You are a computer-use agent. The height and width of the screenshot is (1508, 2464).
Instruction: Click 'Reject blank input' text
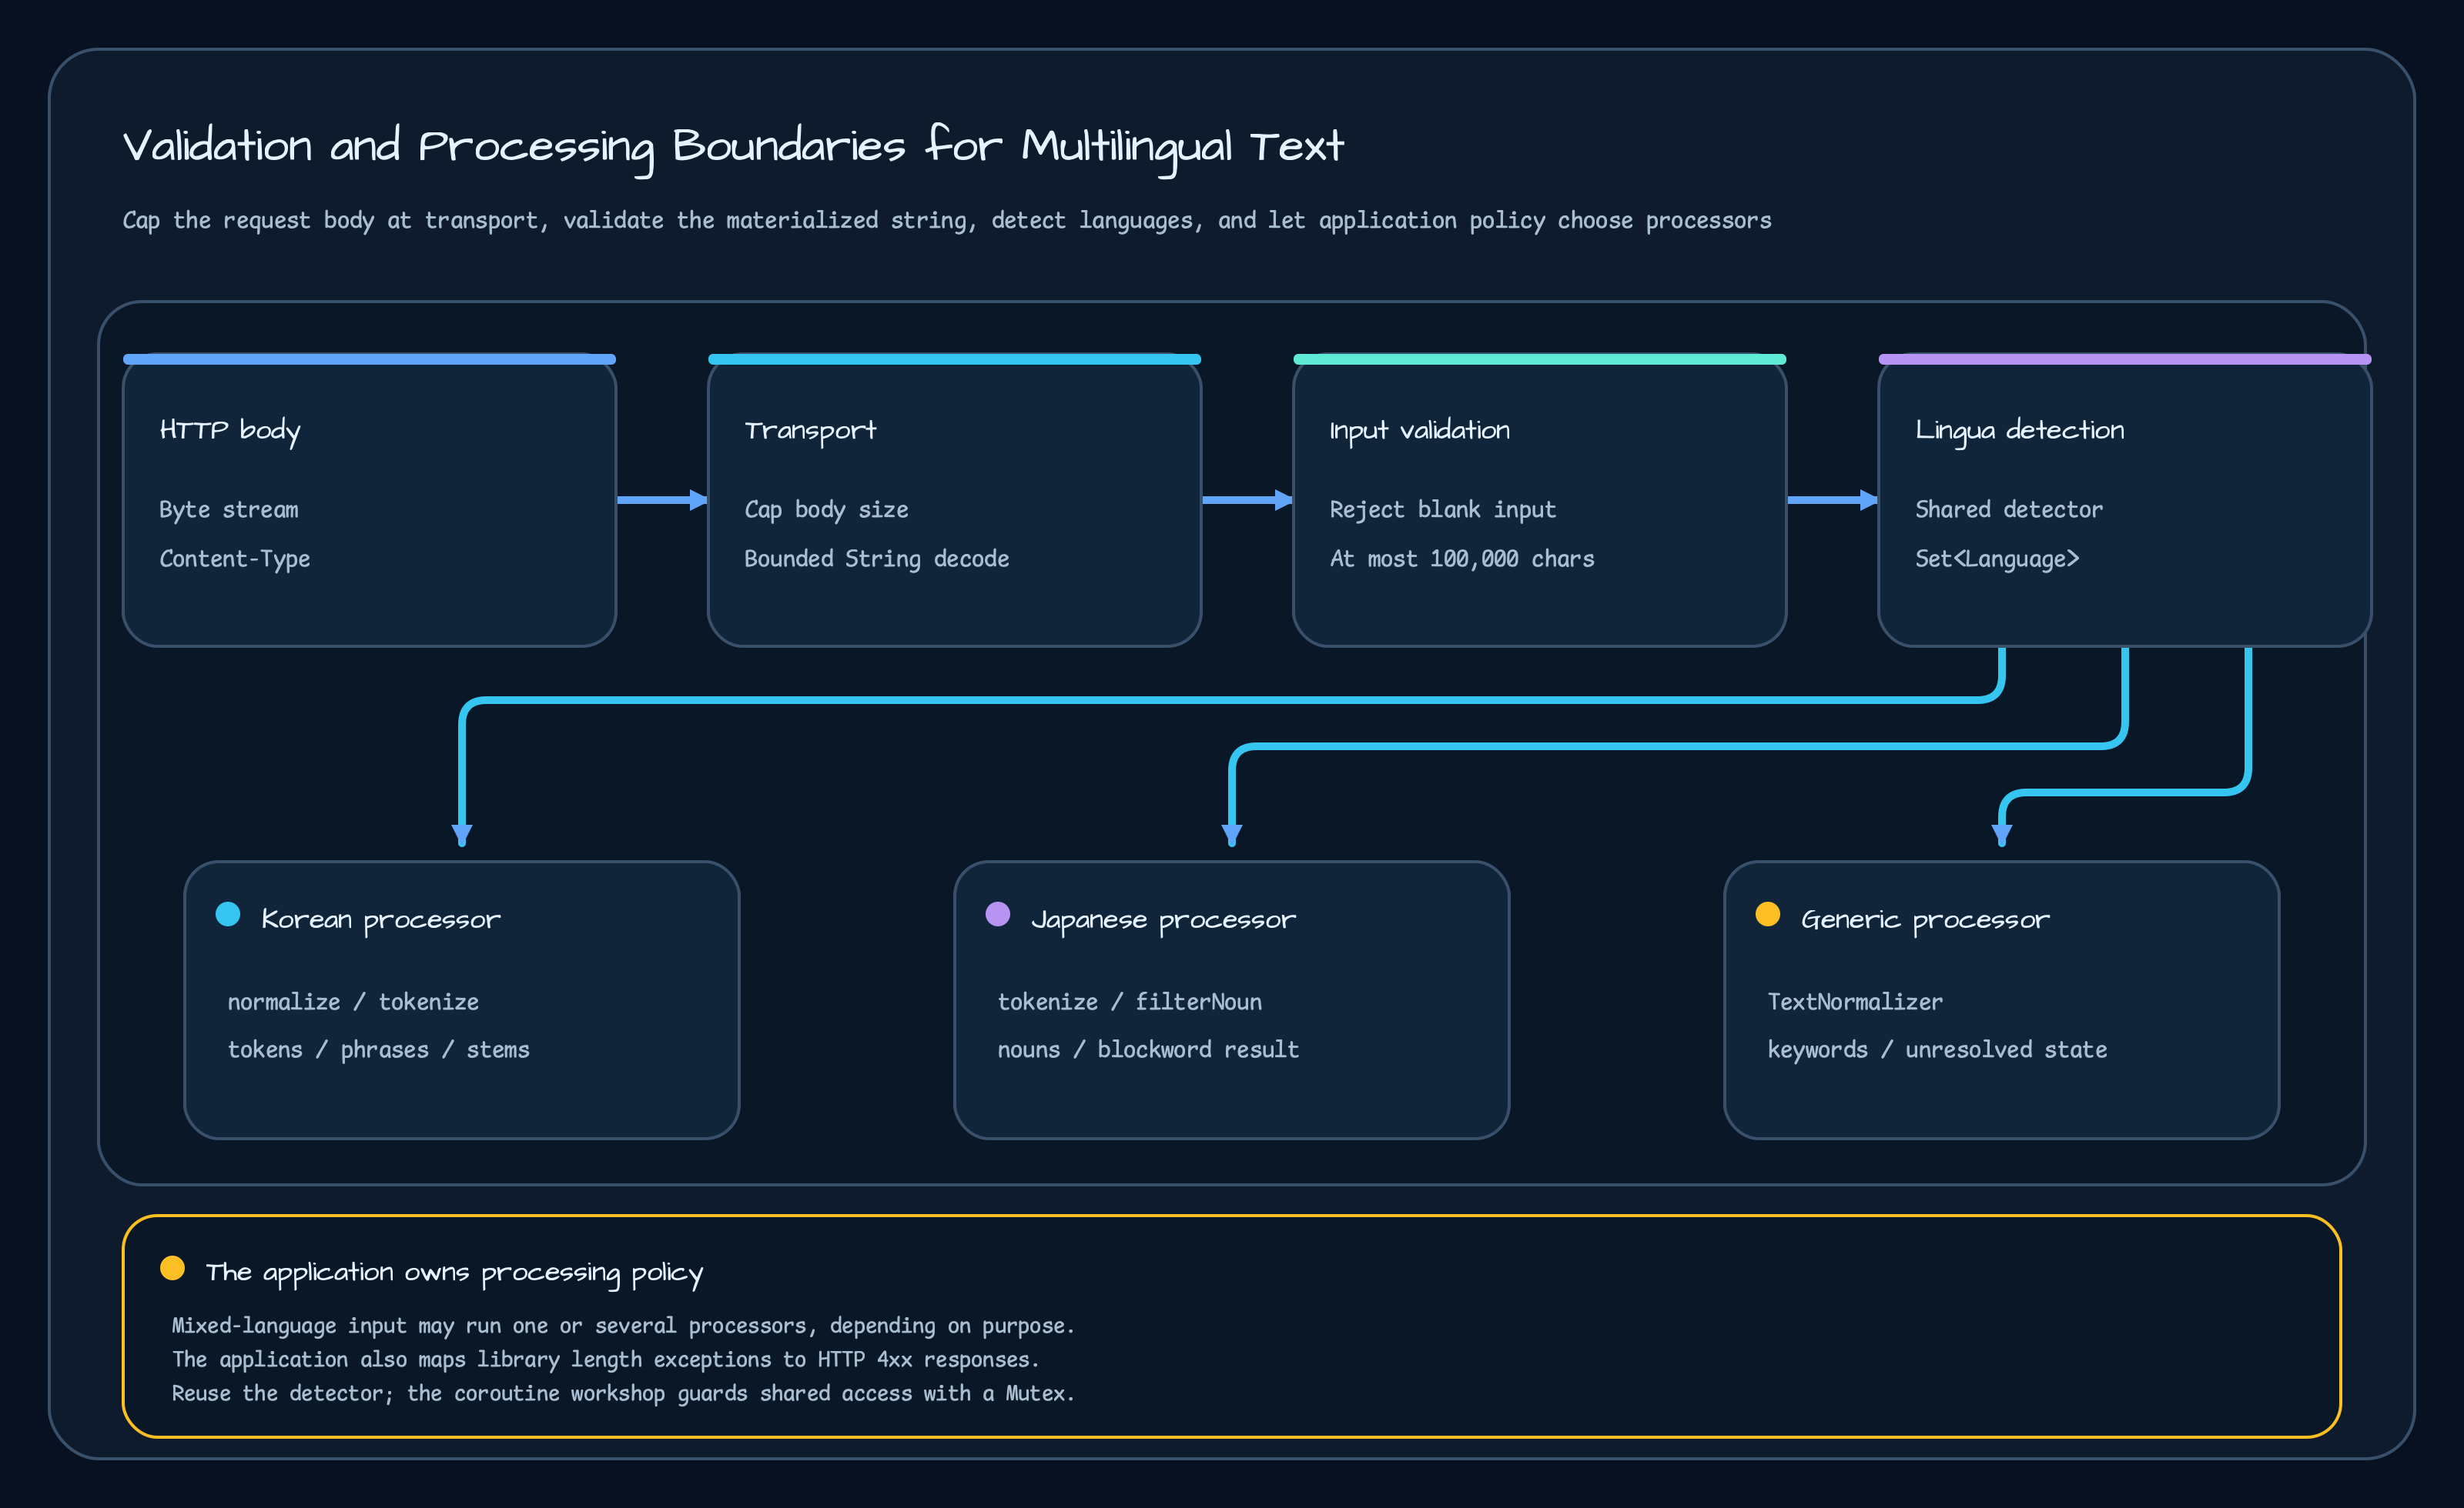[x=1442, y=509]
